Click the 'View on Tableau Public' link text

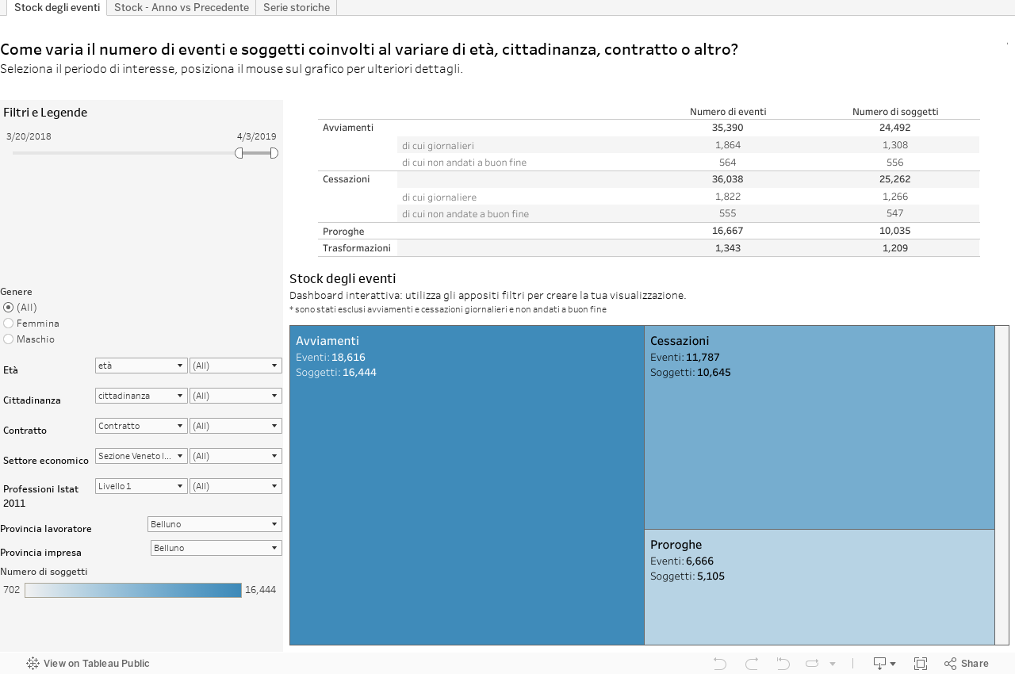click(96, 664)
